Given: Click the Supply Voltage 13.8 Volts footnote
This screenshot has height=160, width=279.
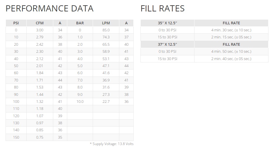Looking at the screenshot, I should pyautogui.click(x=111, y=144).
